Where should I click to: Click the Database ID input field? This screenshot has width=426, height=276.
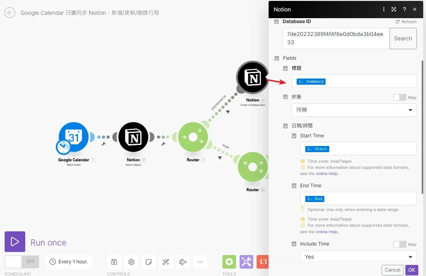(x=336, y=39)
